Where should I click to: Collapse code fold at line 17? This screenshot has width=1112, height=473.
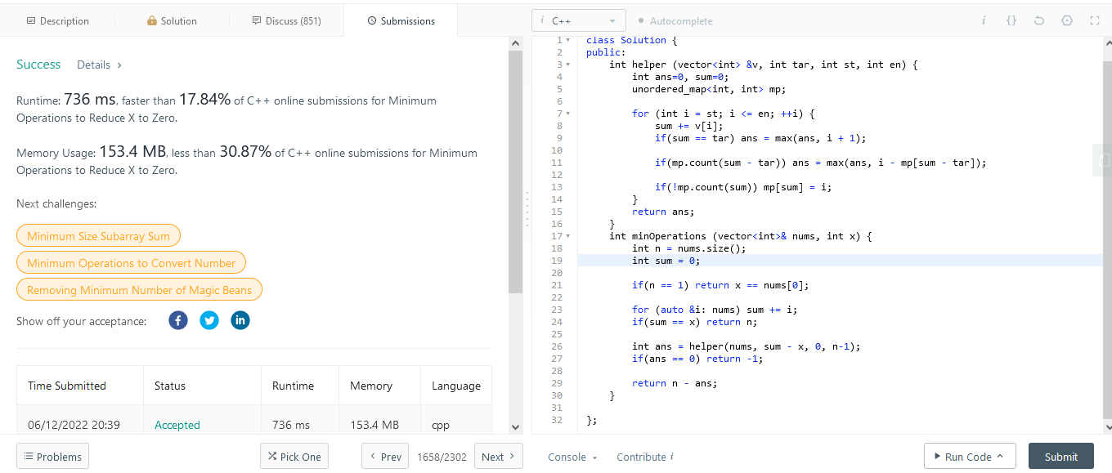pos(568,236)
